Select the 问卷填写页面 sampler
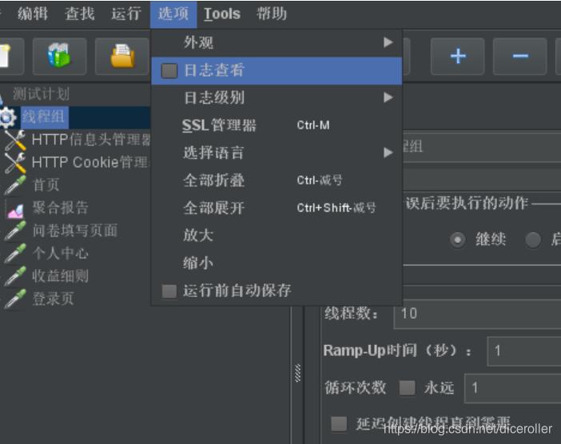This screenshot has height=444, width=561. point(75,231)
